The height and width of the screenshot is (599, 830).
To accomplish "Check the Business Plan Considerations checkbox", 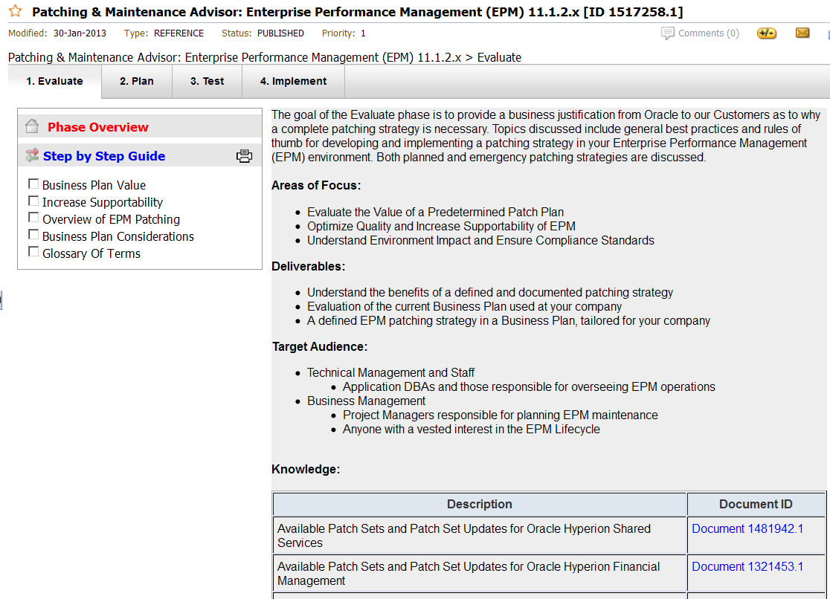I will click(33, 234).
